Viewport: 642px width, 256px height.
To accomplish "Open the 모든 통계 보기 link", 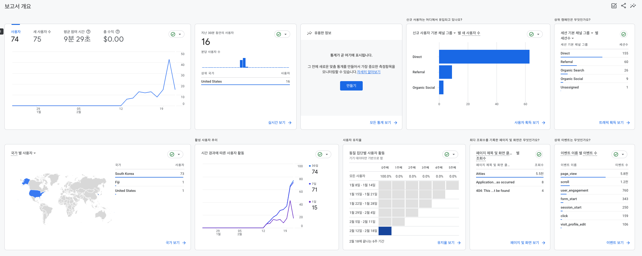I will [x=380, y=123].
